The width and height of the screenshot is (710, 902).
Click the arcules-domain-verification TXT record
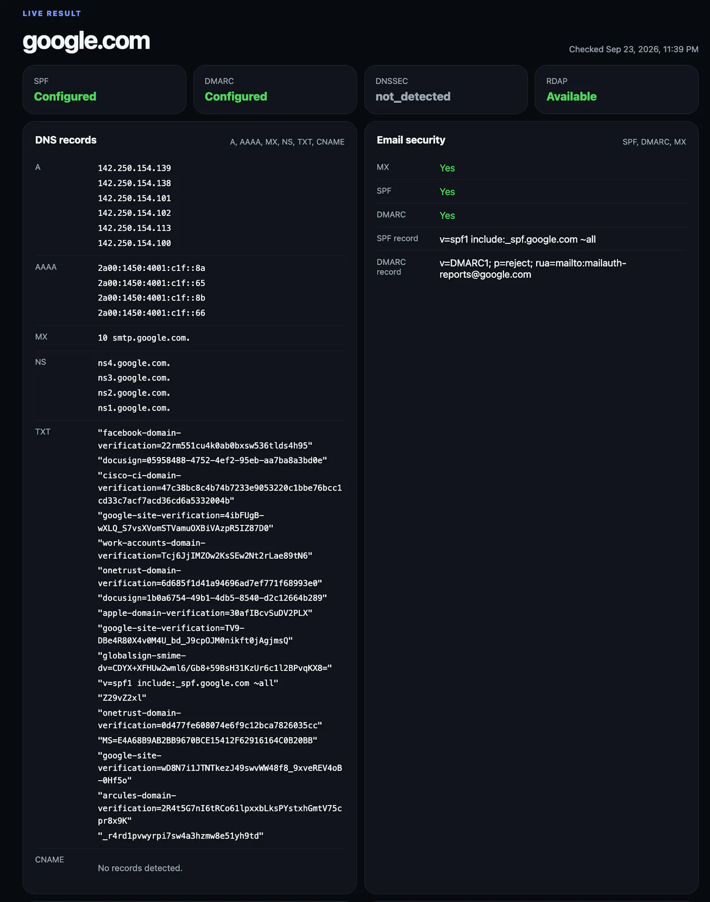point(220,808)
